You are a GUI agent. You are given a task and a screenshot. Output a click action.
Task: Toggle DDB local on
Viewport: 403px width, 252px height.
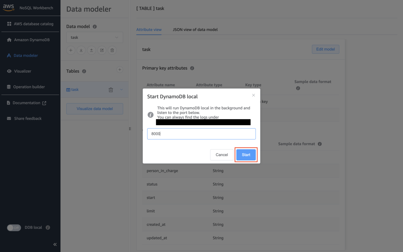point(14,228)
